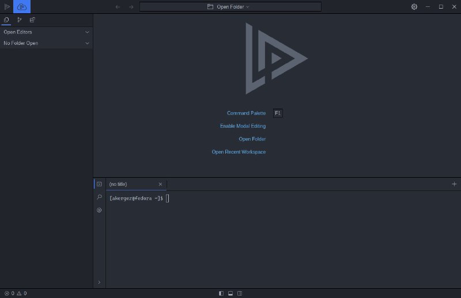Maximize the Lapce window
The width and height of the screenshot is (461, 298).
pos(441,7)
